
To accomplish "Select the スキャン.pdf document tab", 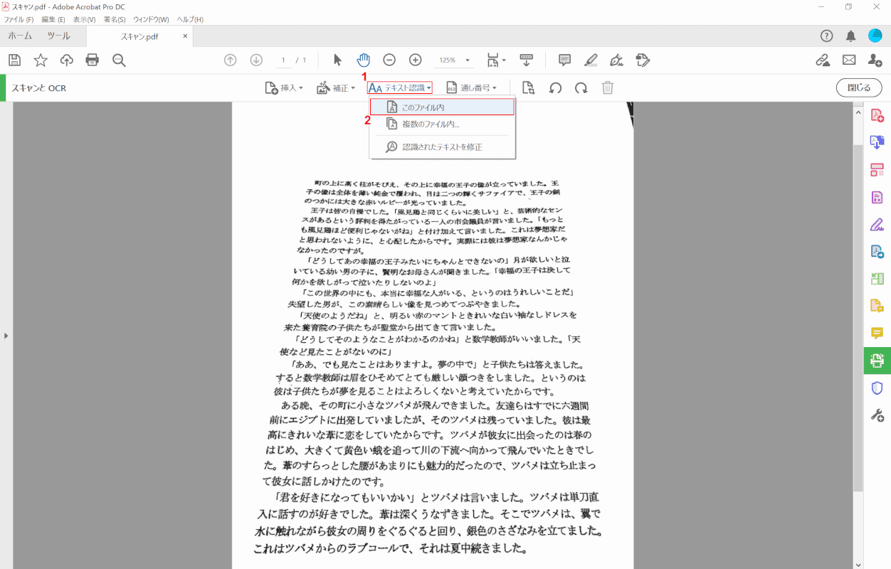I will [139, 36].
